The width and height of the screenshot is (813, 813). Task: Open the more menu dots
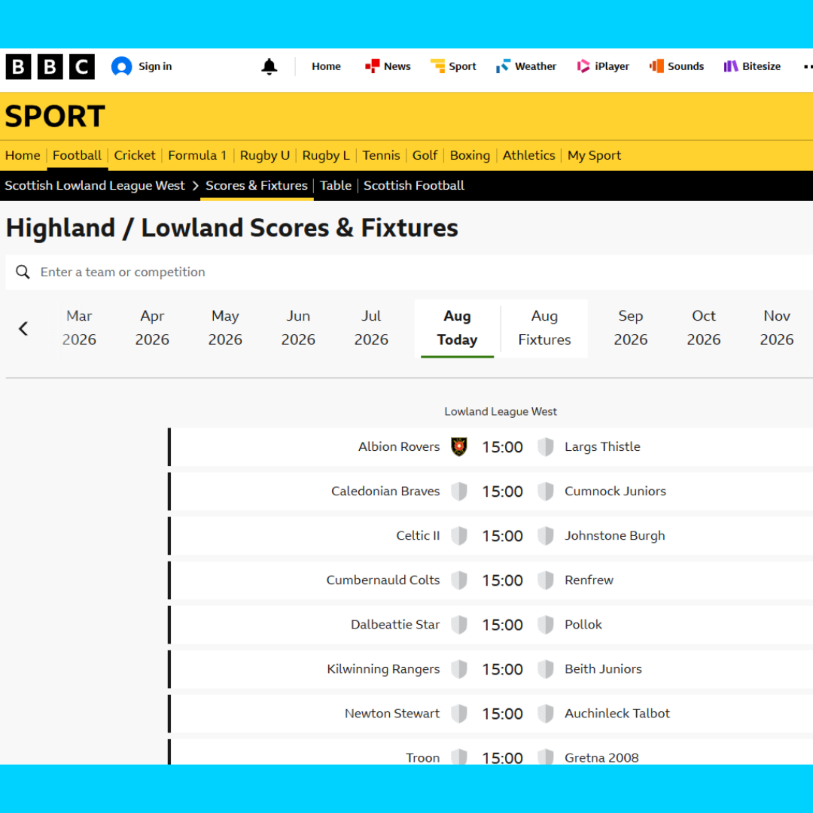(x=808, y=66)
